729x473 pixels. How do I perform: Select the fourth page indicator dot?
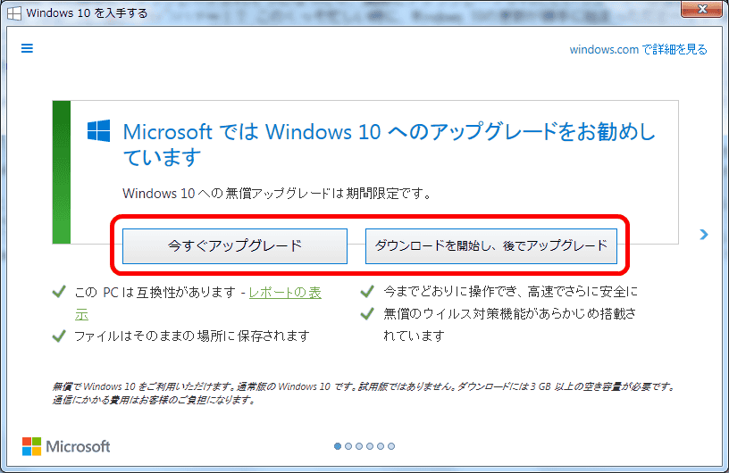[x=370, y=446]
